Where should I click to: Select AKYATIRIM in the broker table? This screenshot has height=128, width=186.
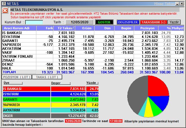pyautogui.click(x=12, y=48)
